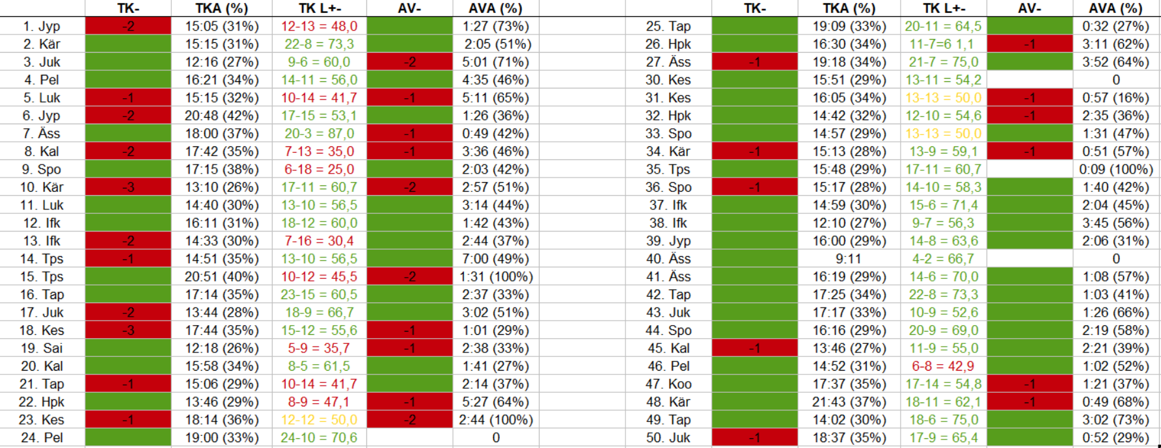This screenshot has height=448, width=1161.
Task: Click the row label 18. Kes
Action: [x=42, y=330]
